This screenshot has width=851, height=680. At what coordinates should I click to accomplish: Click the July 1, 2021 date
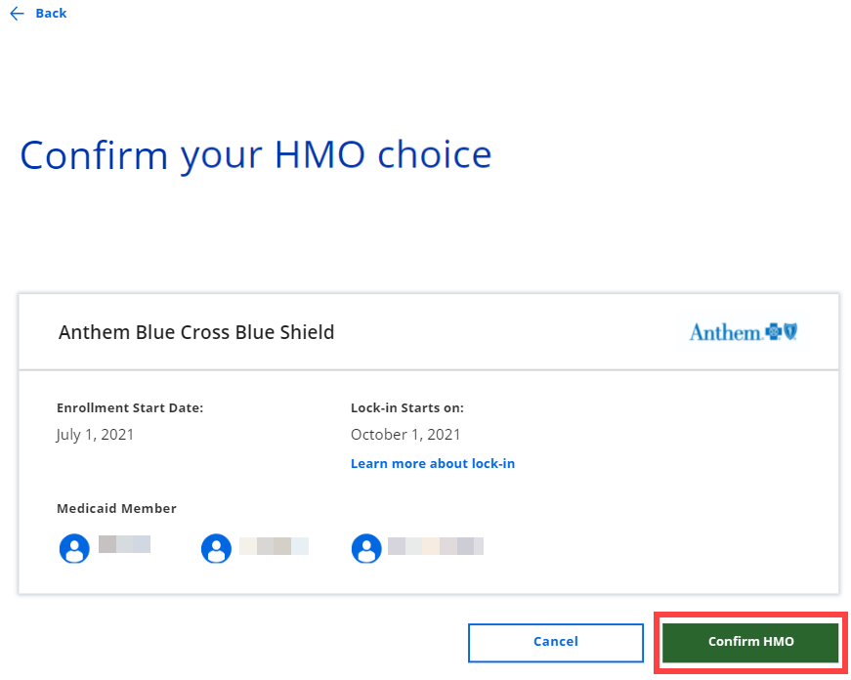coord(95,435)
